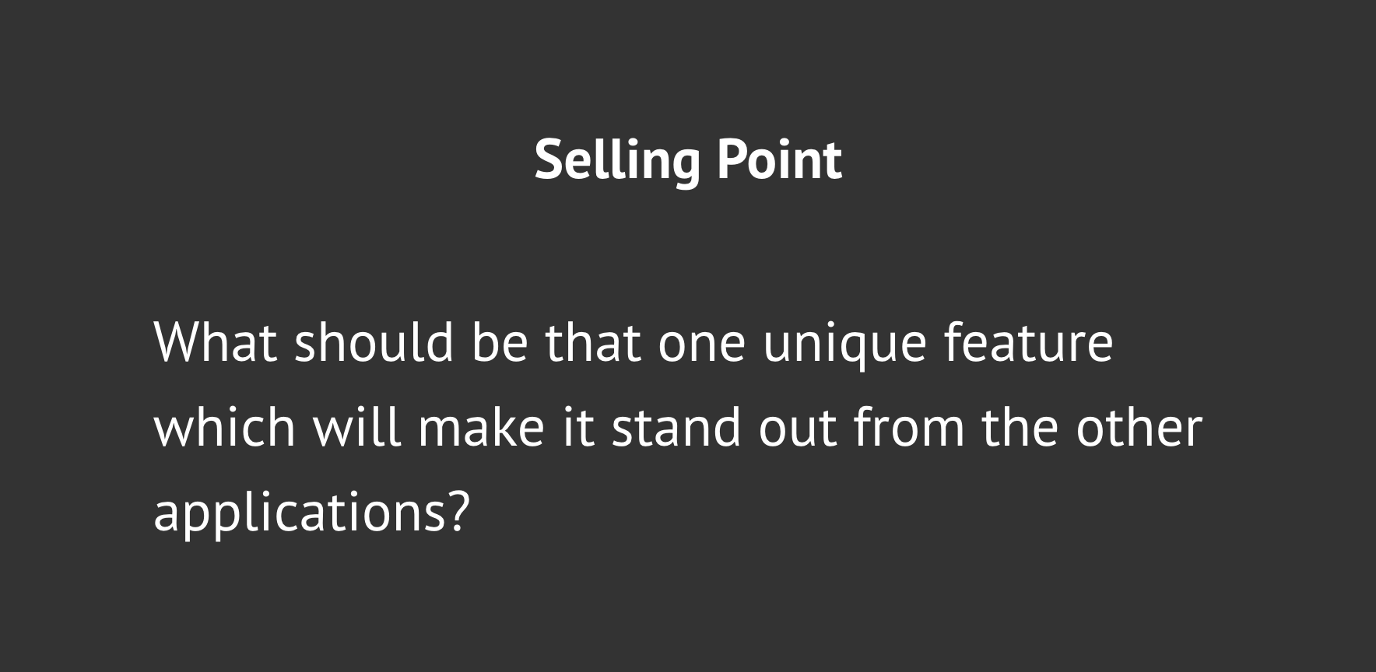Screen dimensions: 1376x672
Task: Click the word 'will' in second line
Action: point(357,427)
